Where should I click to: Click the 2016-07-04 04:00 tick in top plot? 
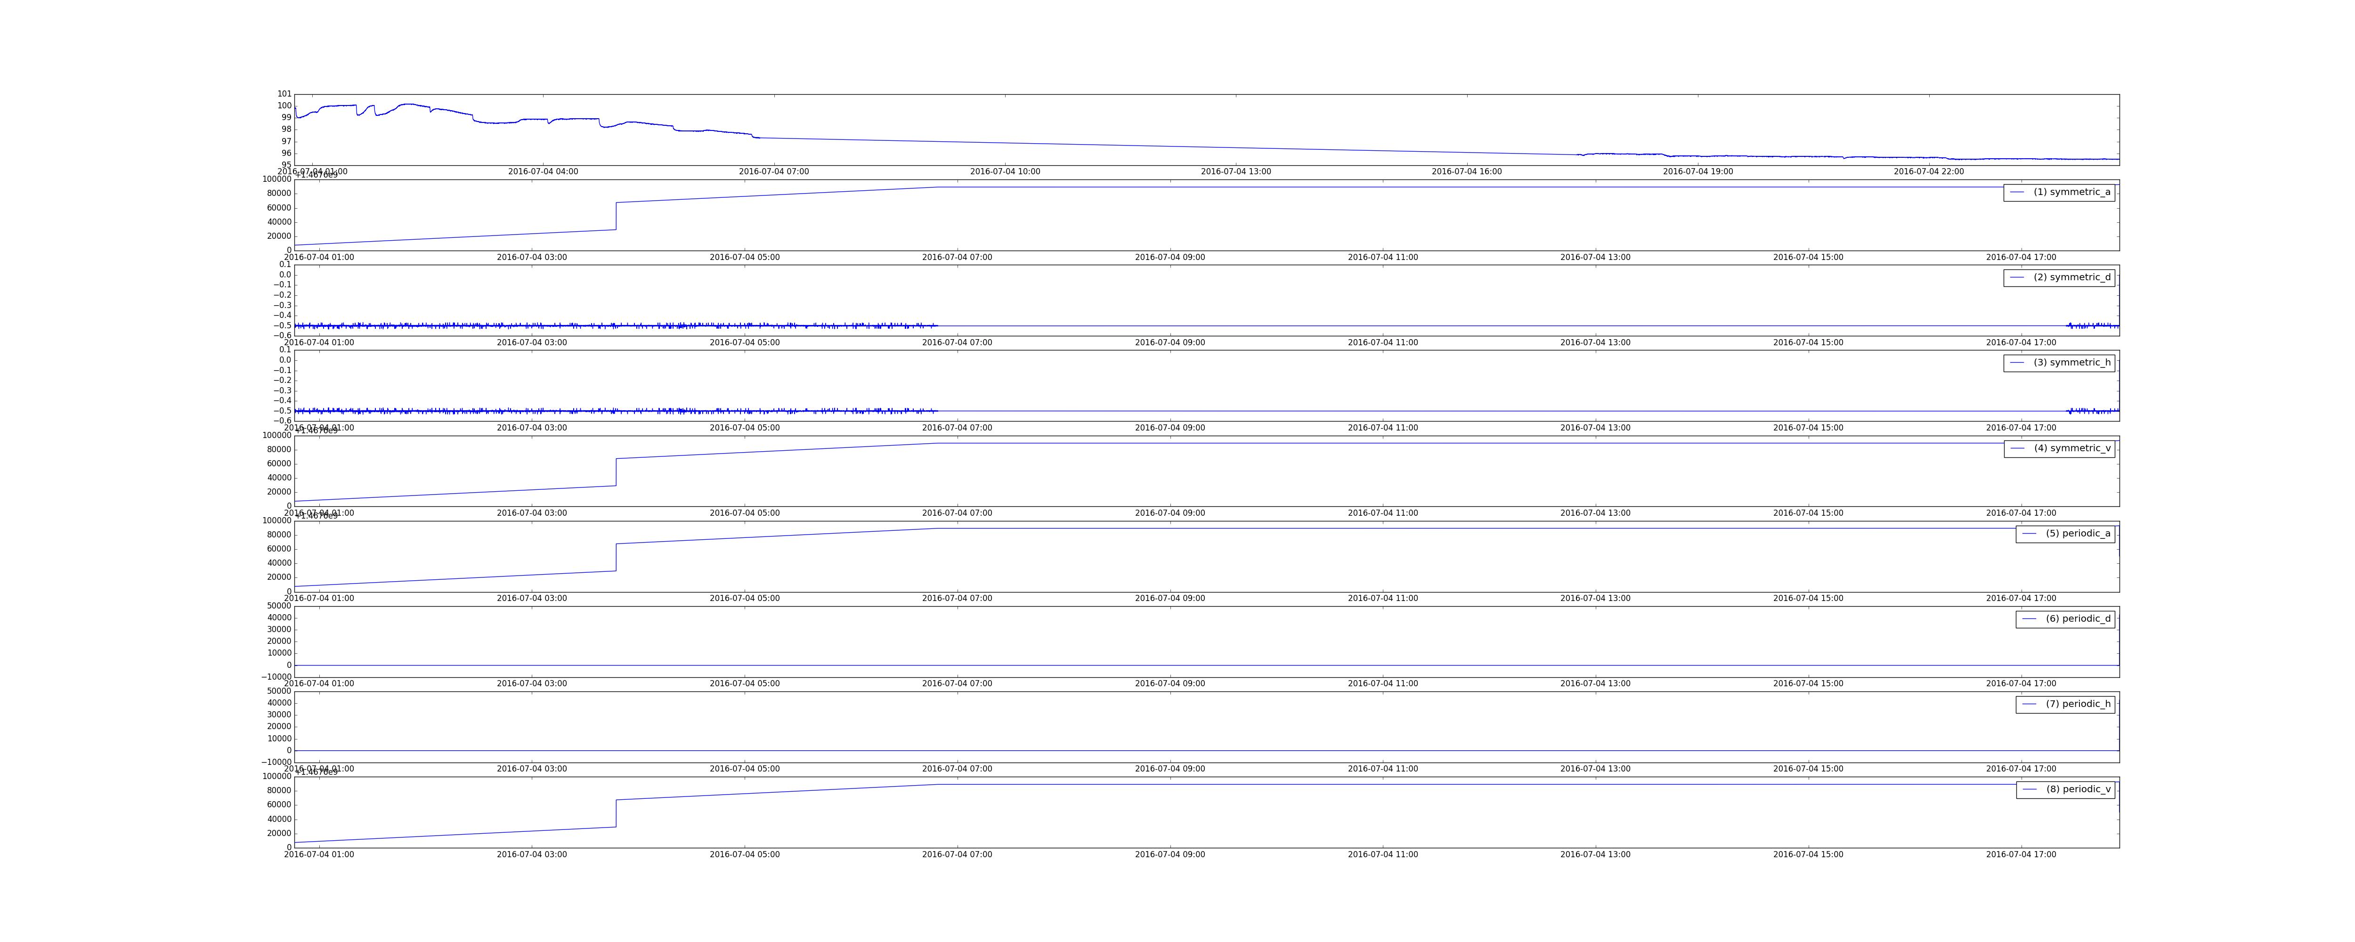[543, 172]
